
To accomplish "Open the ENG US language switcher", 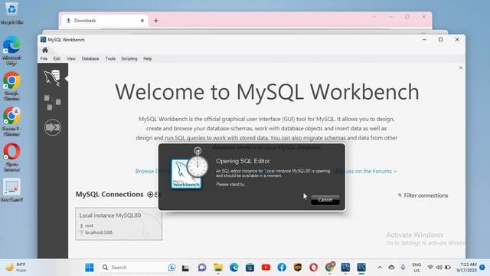I will coord(416,268).
